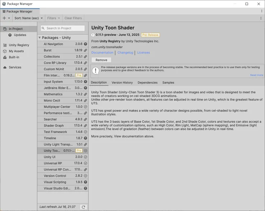Switch to the Dependencies tab

(148, 82)
